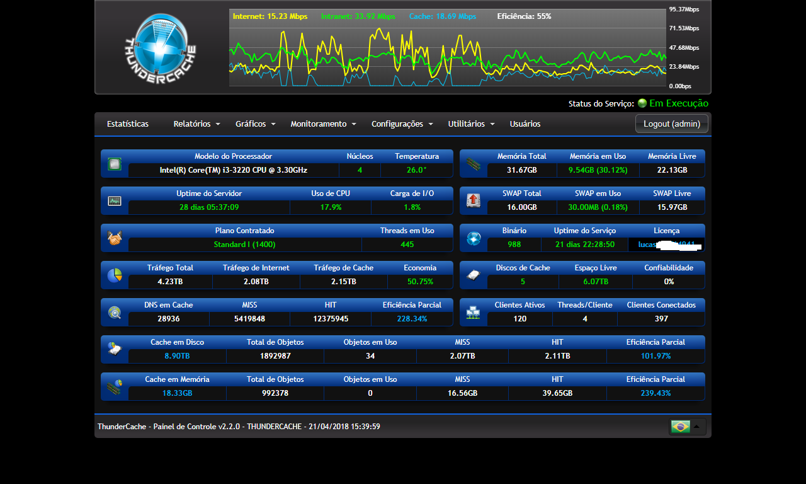Click the 228.34% Eficiência Parcial value
Screen dimensions: 806x484
412,319
